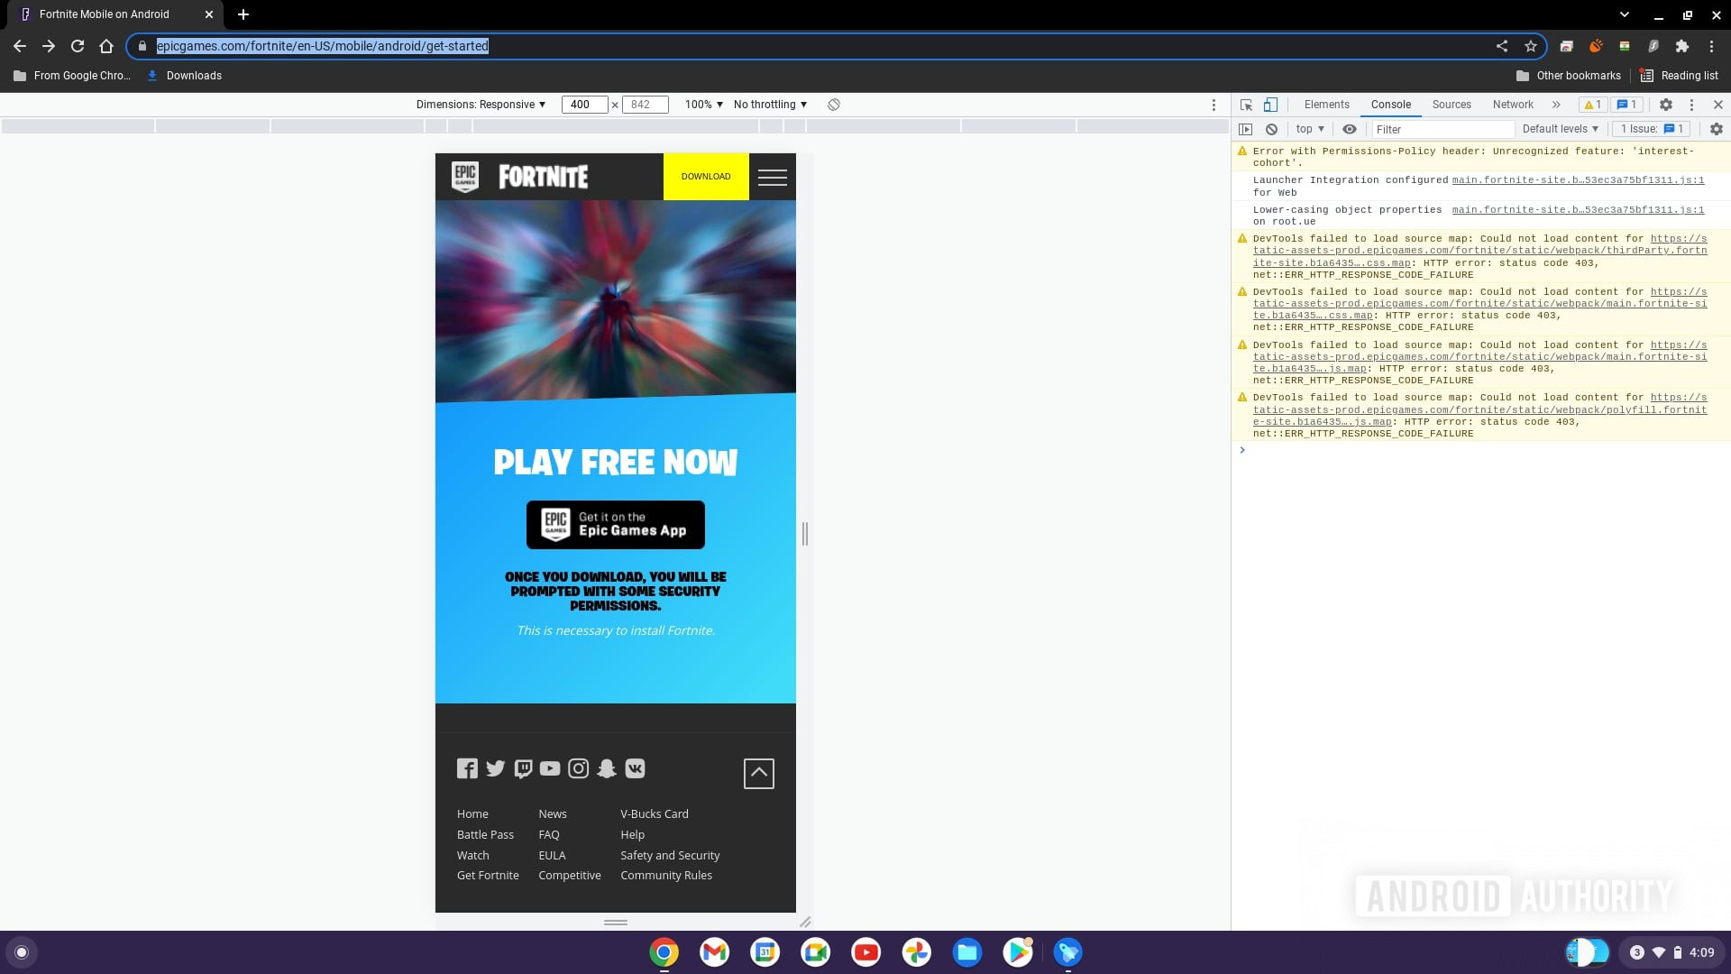Toggle the console sidebar panel
The image size is (1731, 974).
pyautogui.click(x=1245, y=129)
